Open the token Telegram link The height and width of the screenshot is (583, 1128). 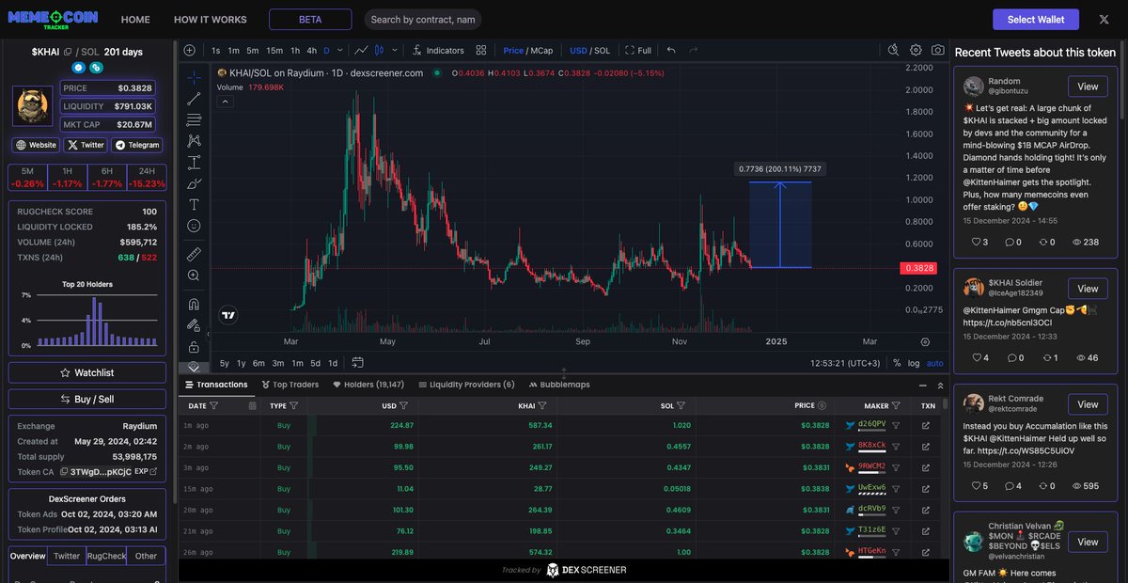click(137, 145)
